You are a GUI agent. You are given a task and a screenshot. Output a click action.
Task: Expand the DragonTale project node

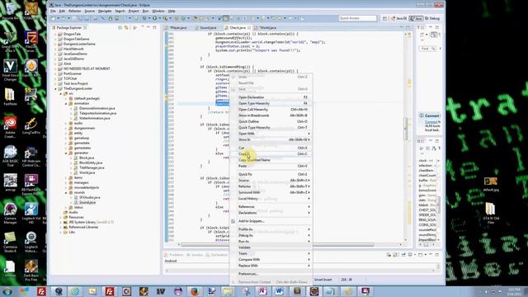click(55, 34)
